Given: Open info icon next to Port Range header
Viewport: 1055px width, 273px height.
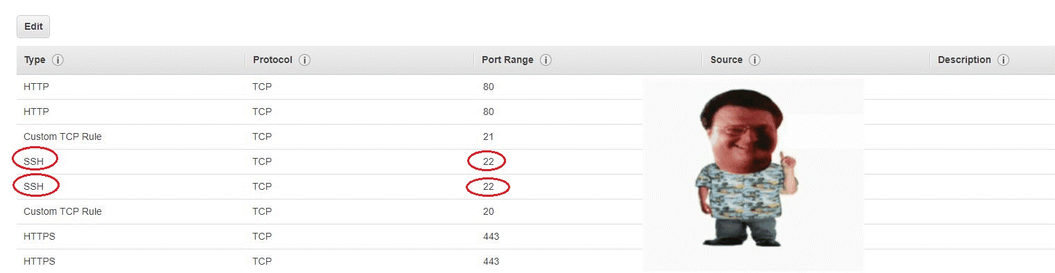Looking at the screenshot, I should point(546,60).
